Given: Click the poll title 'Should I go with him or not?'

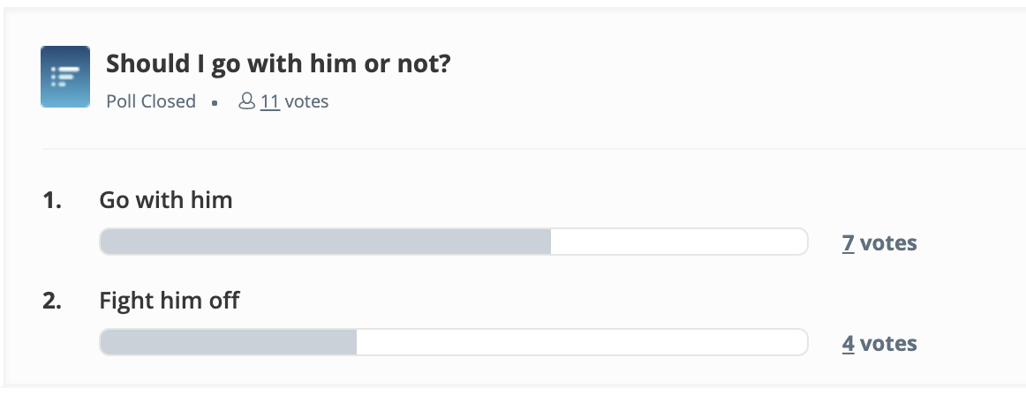Looking at the screenshot, I should (278, 63).
